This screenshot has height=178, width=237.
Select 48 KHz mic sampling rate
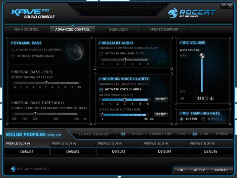pyautogui.click(x=203, y=119)
